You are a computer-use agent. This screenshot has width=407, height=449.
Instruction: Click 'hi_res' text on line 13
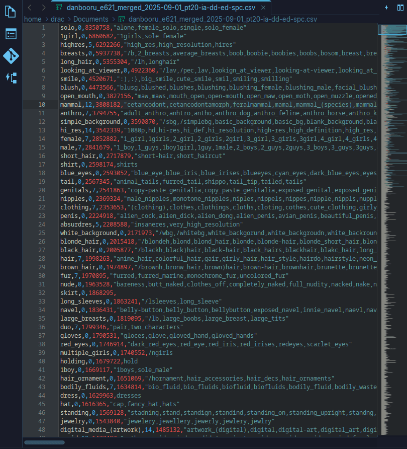71,130
